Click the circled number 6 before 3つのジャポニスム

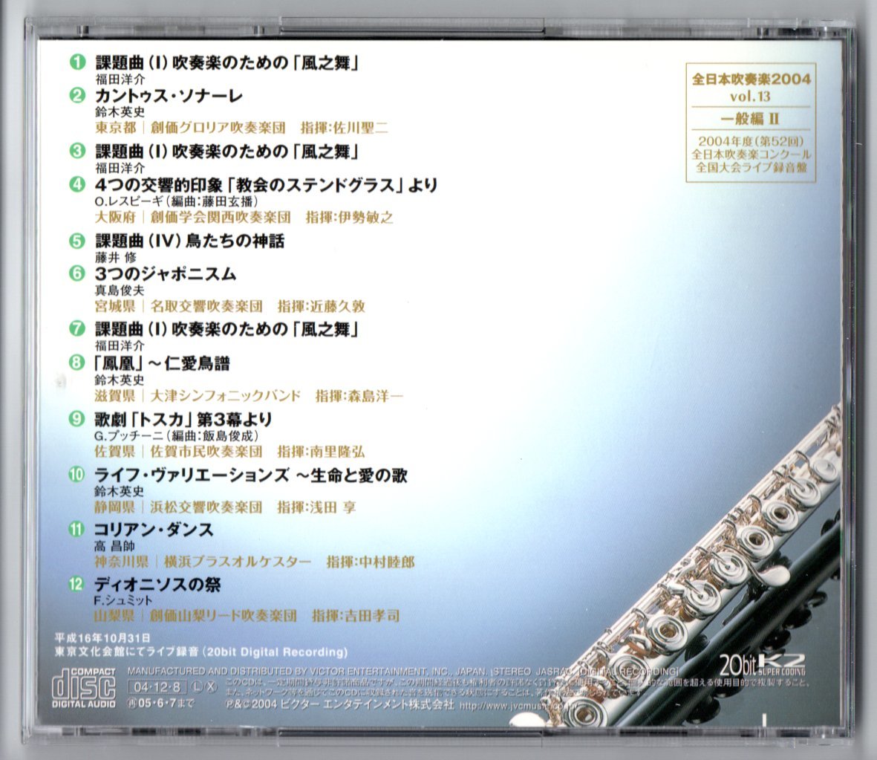[x=76, y=273]
